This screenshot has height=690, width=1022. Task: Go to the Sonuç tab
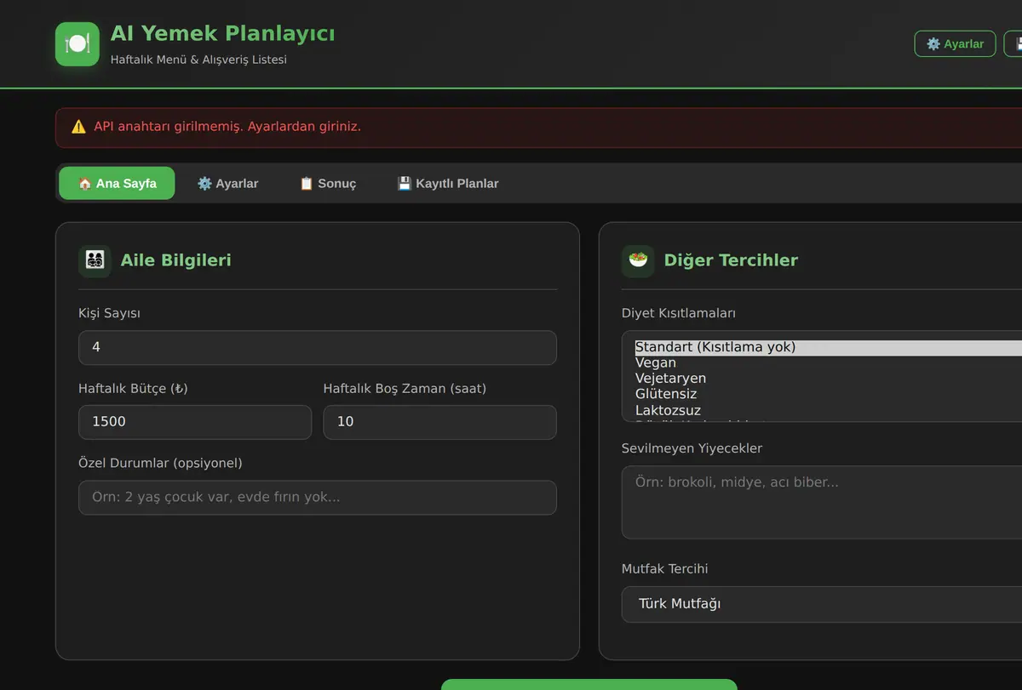pos(328,183)
